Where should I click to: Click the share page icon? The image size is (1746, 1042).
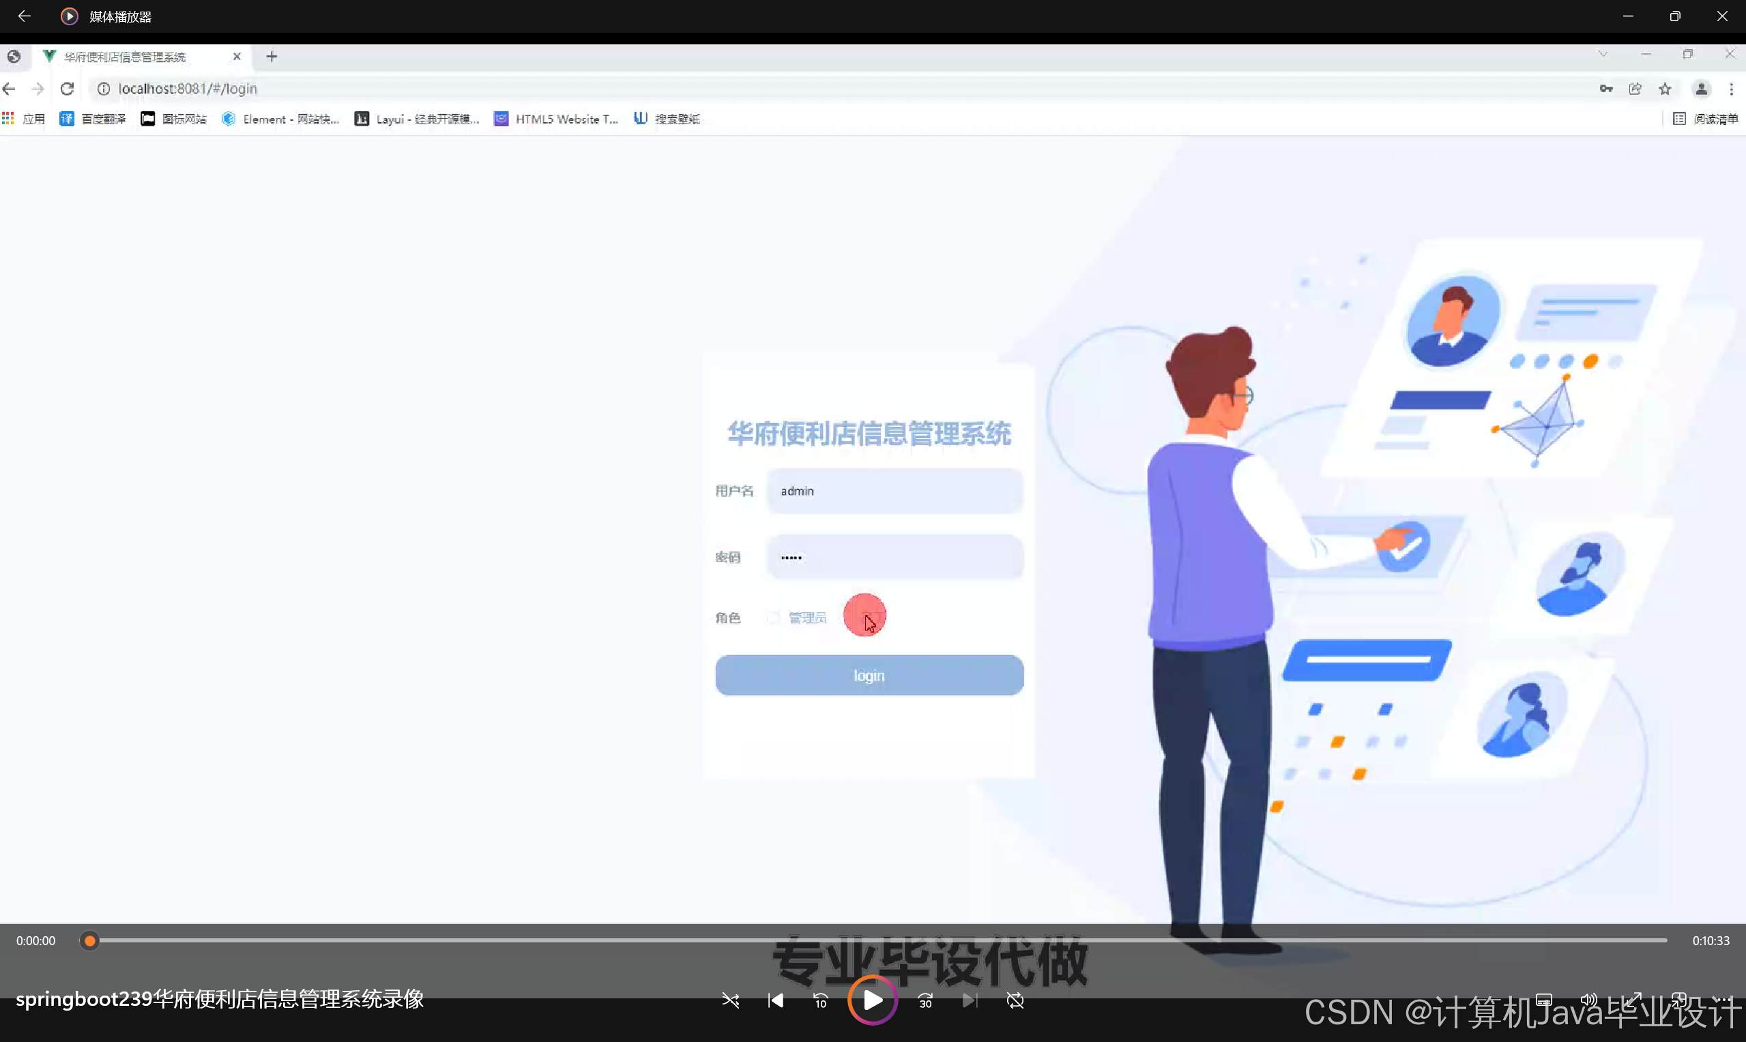pos(1635,89)
